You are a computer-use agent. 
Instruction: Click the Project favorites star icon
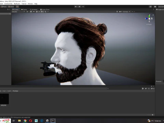click(149, 88)
